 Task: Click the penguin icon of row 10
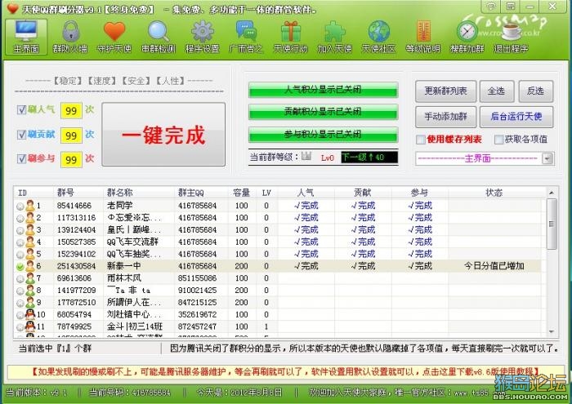tap(30, 314)
